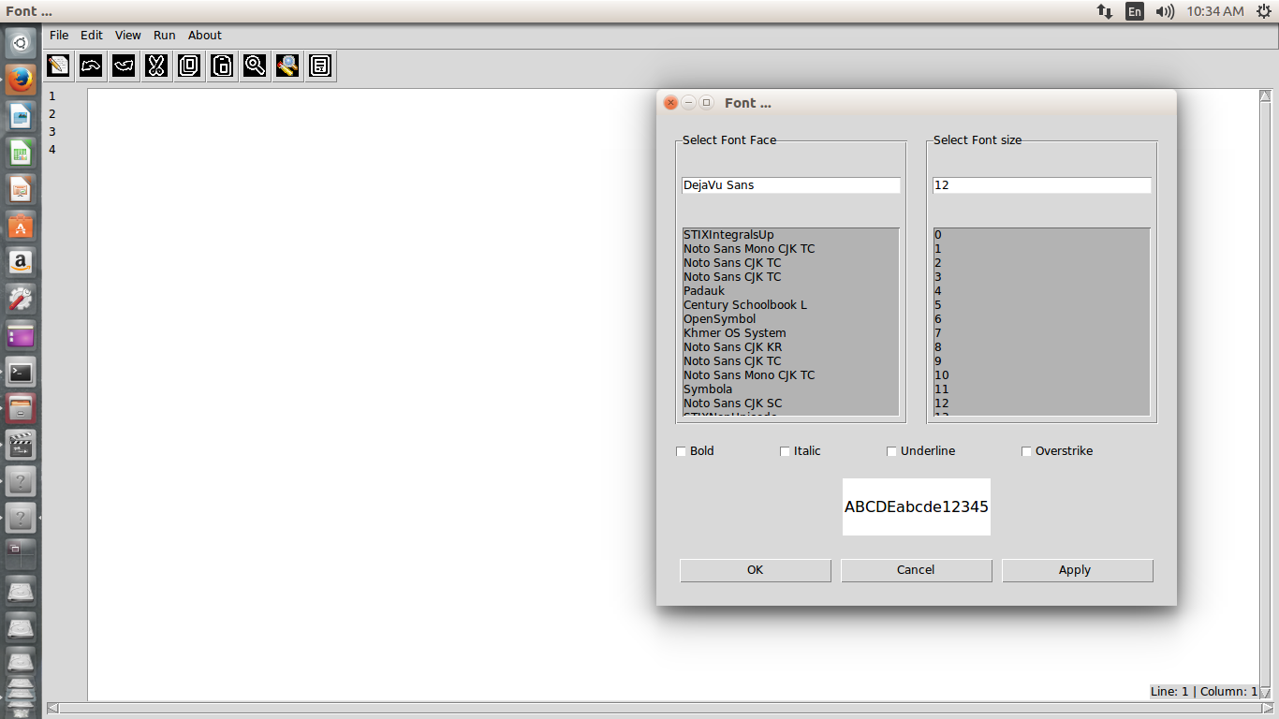This screenshot has width=1279, height=719.
Task: Select Symbola in the font face list
Action: (x=708, y=389)
